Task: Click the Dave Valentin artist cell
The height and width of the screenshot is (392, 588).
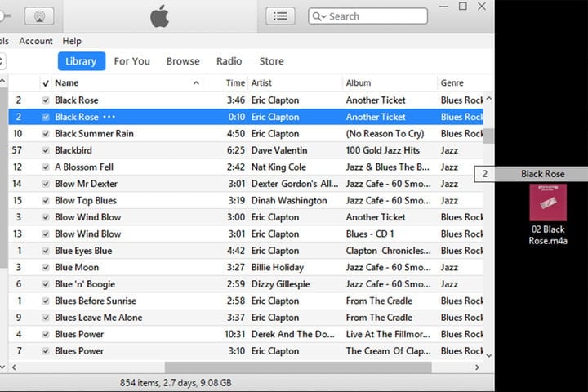Action: pyautogui.click(x=279, y=150)
